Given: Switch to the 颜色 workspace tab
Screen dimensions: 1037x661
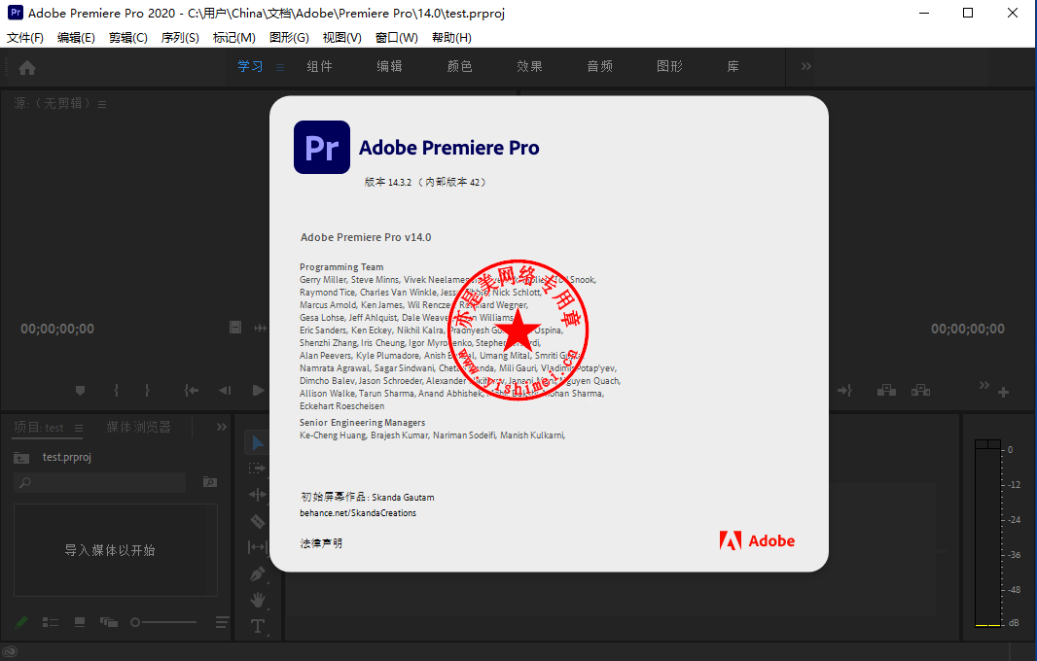Looking at the screenshot, I should (x=459, y=66).
